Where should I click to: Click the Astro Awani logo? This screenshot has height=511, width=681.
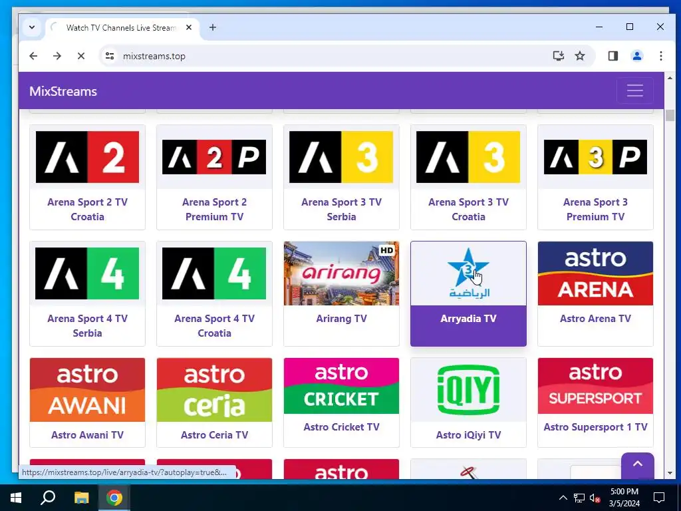click(87, 390)
